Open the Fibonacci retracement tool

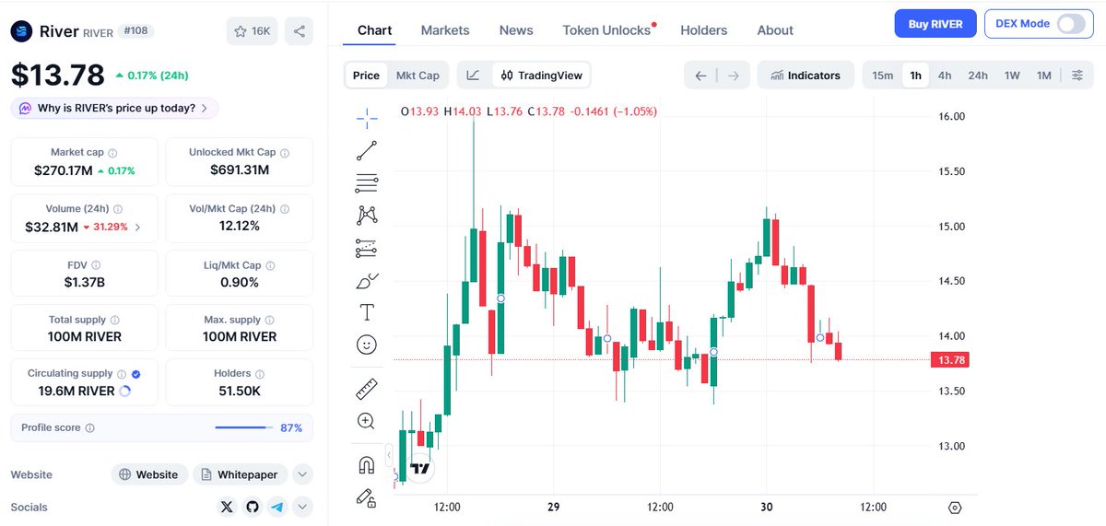click(366, 182)
